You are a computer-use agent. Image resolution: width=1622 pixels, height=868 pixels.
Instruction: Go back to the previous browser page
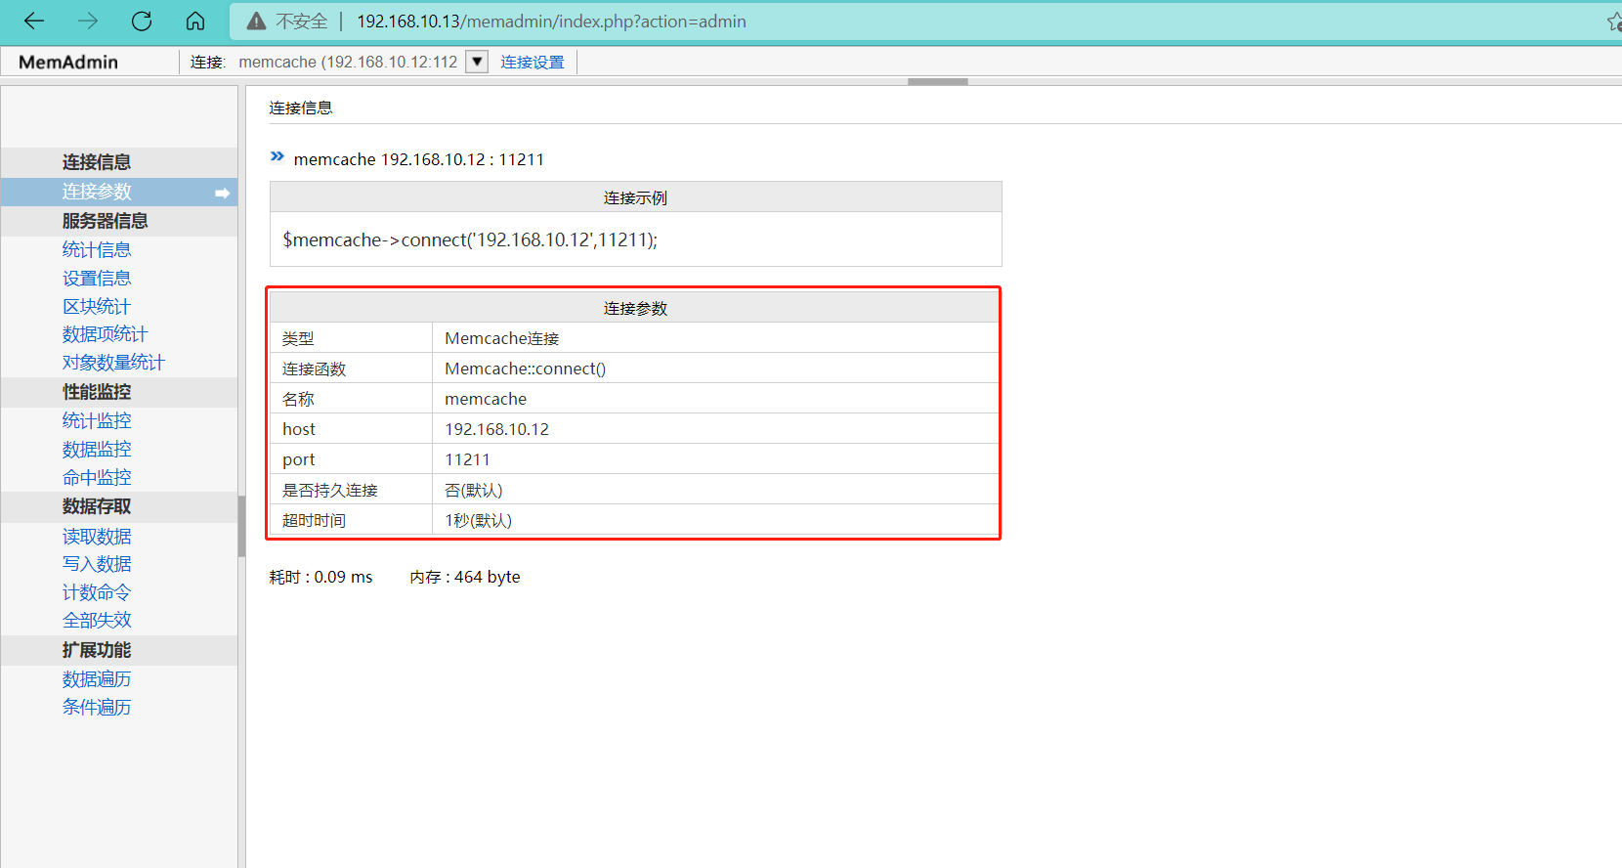tap(34, 21)
